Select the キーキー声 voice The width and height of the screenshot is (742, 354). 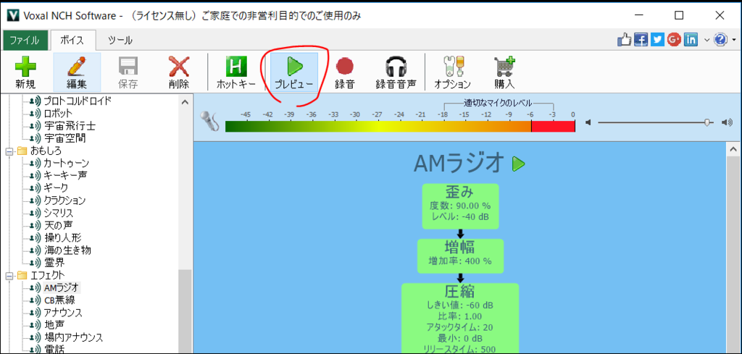coord(64,175)
